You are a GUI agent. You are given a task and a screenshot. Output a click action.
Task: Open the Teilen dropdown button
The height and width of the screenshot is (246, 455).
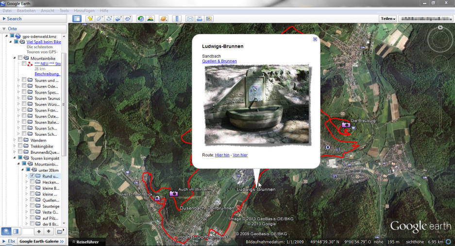(x=388, y=18)
